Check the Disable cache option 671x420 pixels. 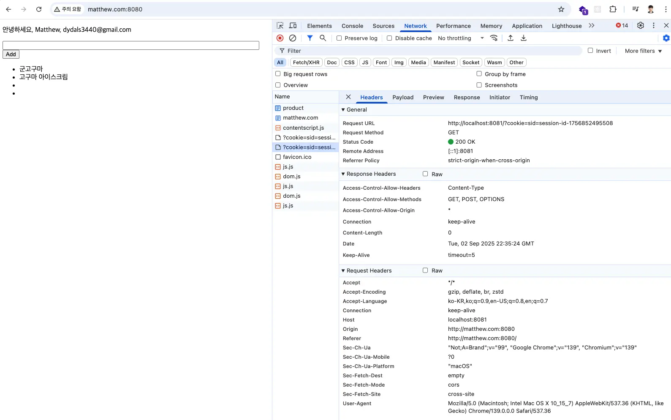coord(389,38)
